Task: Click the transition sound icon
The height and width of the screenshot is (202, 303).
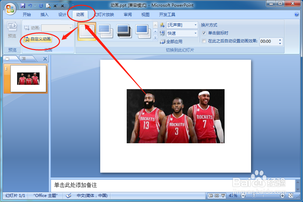Action: (162, 25)
